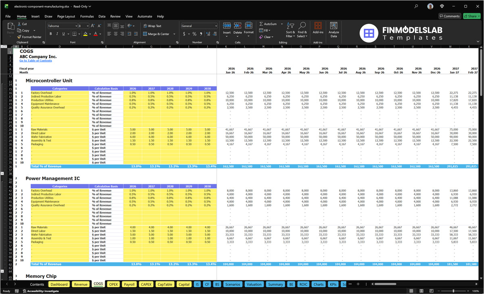484x294 pixels.
Task: Apply red font color A
Action: (x=96, y=34)
